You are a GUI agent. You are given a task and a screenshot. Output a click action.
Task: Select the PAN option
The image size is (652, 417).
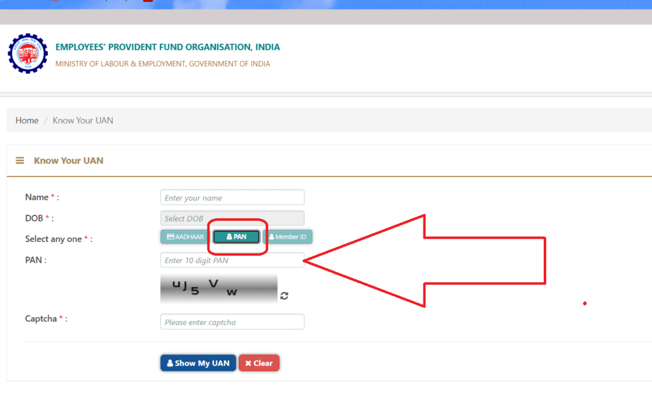point(237,237)
